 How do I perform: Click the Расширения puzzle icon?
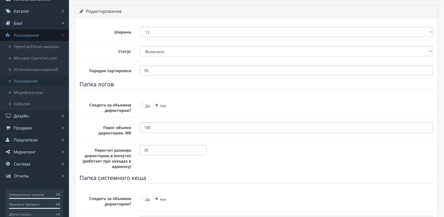(8, 35)
